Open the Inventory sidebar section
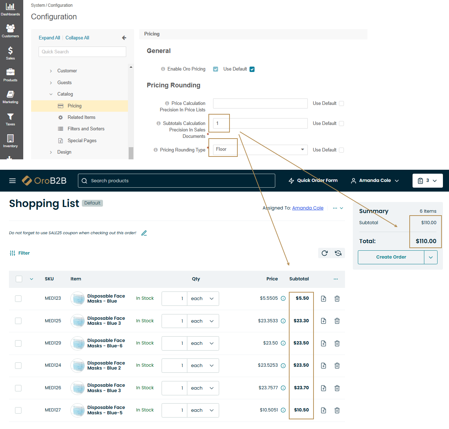 (x=10, y=141)
